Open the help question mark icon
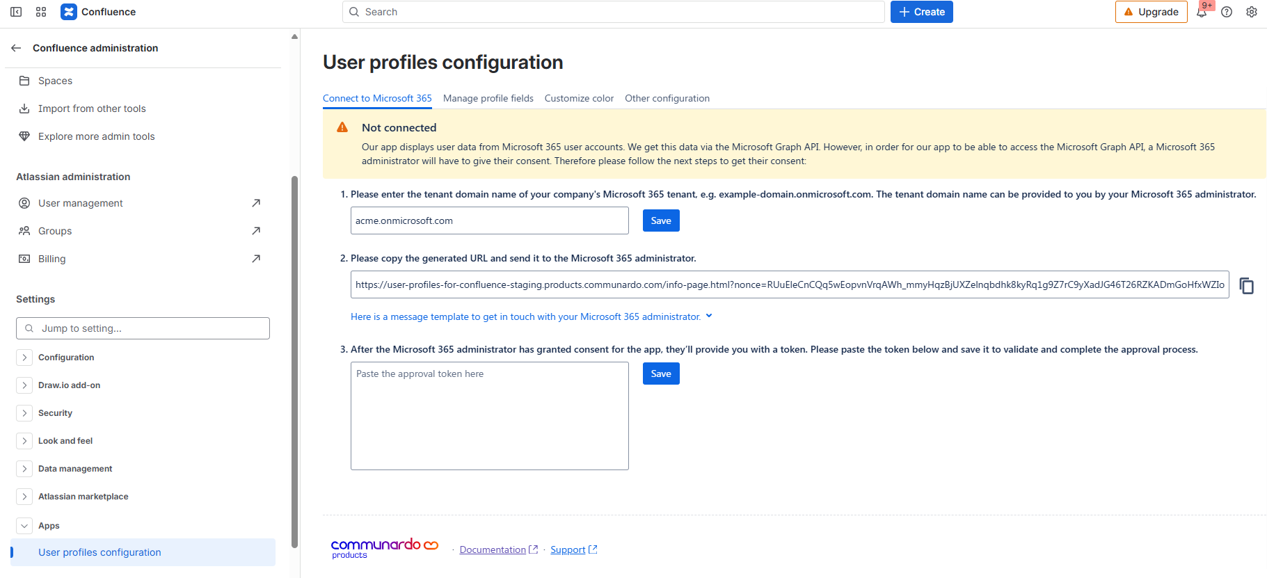 (1227, 12)
